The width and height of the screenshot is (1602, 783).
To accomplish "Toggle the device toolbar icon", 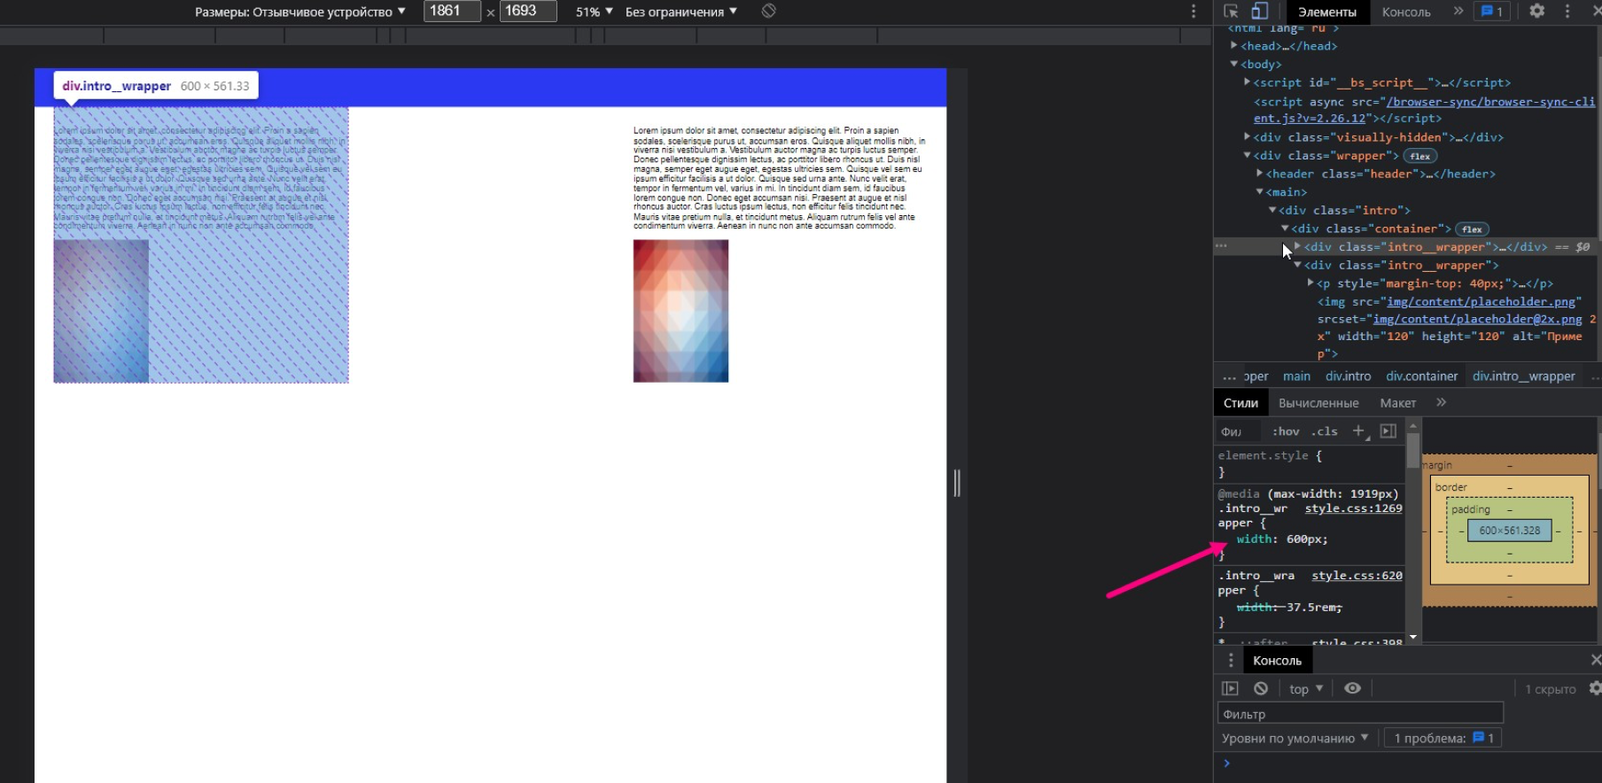I will (1259, 12).
